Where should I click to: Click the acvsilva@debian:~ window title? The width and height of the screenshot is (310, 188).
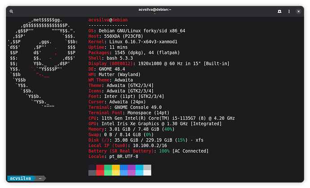point(155,9)
